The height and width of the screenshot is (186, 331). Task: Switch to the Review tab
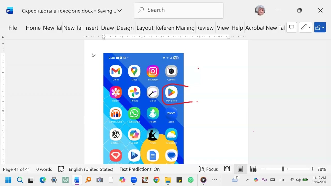pyautogui.click(x=205, y=28)
